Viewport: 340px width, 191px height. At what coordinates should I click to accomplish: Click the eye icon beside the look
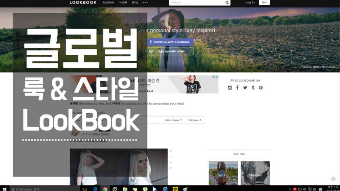click(x=171, y=162)
